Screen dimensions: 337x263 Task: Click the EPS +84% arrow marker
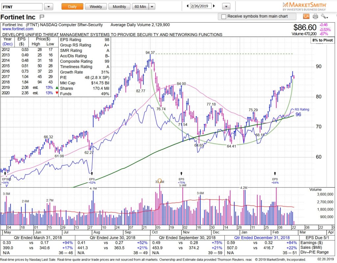pos(275,173)
